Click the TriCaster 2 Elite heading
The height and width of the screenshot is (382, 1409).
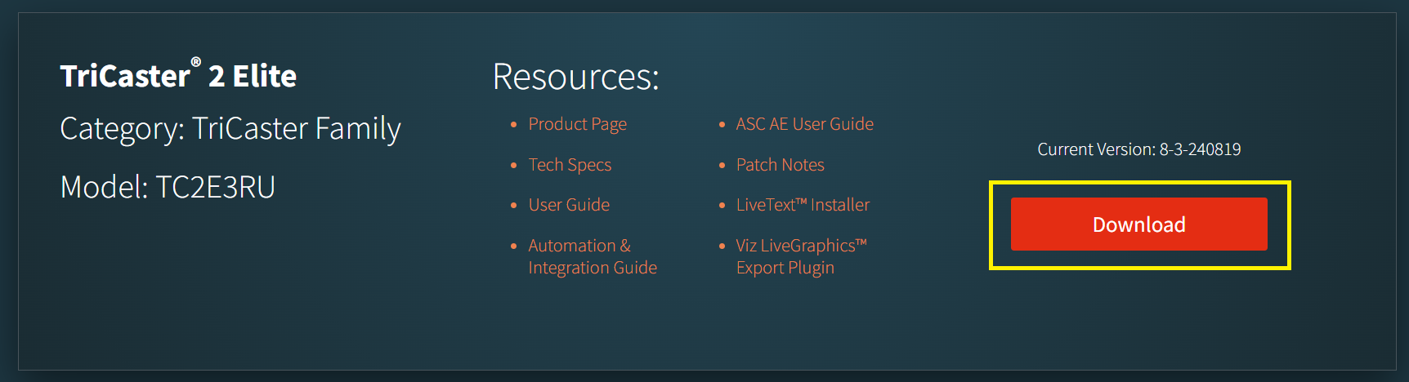click(178, 75)
